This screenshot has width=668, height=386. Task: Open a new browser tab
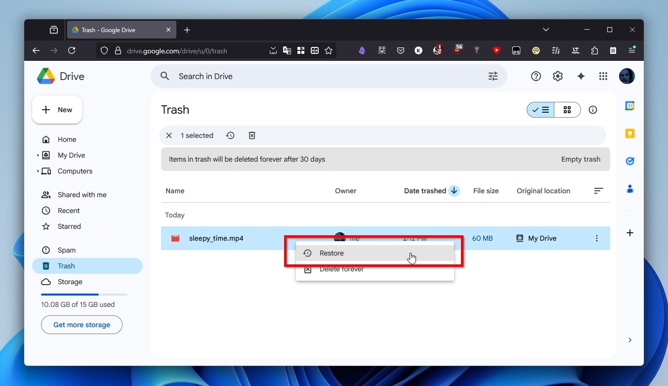click(x=187, y=30)
